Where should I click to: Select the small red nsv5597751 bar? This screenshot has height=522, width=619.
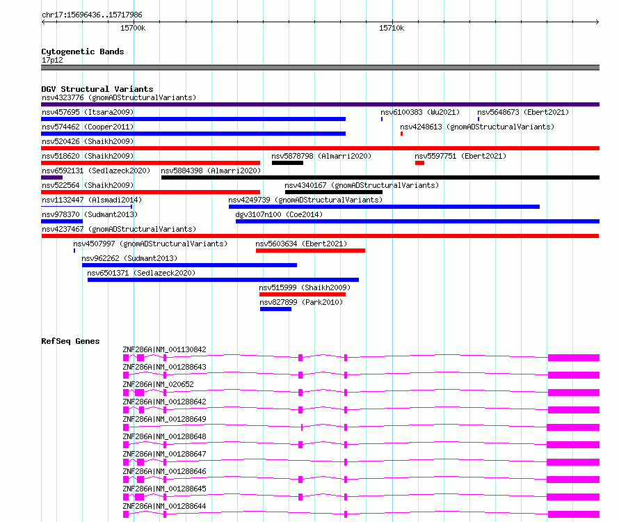[x=419, y=163]
